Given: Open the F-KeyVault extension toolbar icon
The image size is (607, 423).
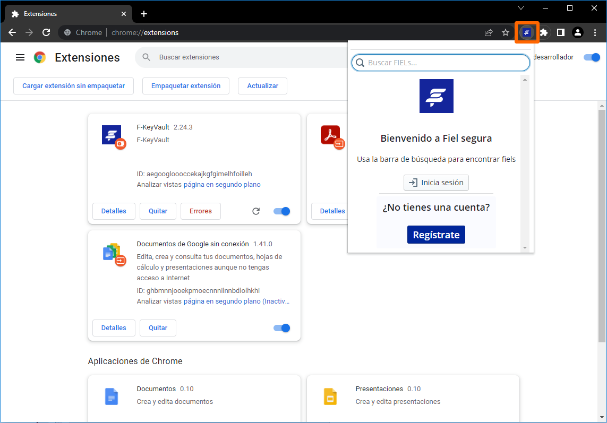Looking at the screenshot, I should point(526,32).
